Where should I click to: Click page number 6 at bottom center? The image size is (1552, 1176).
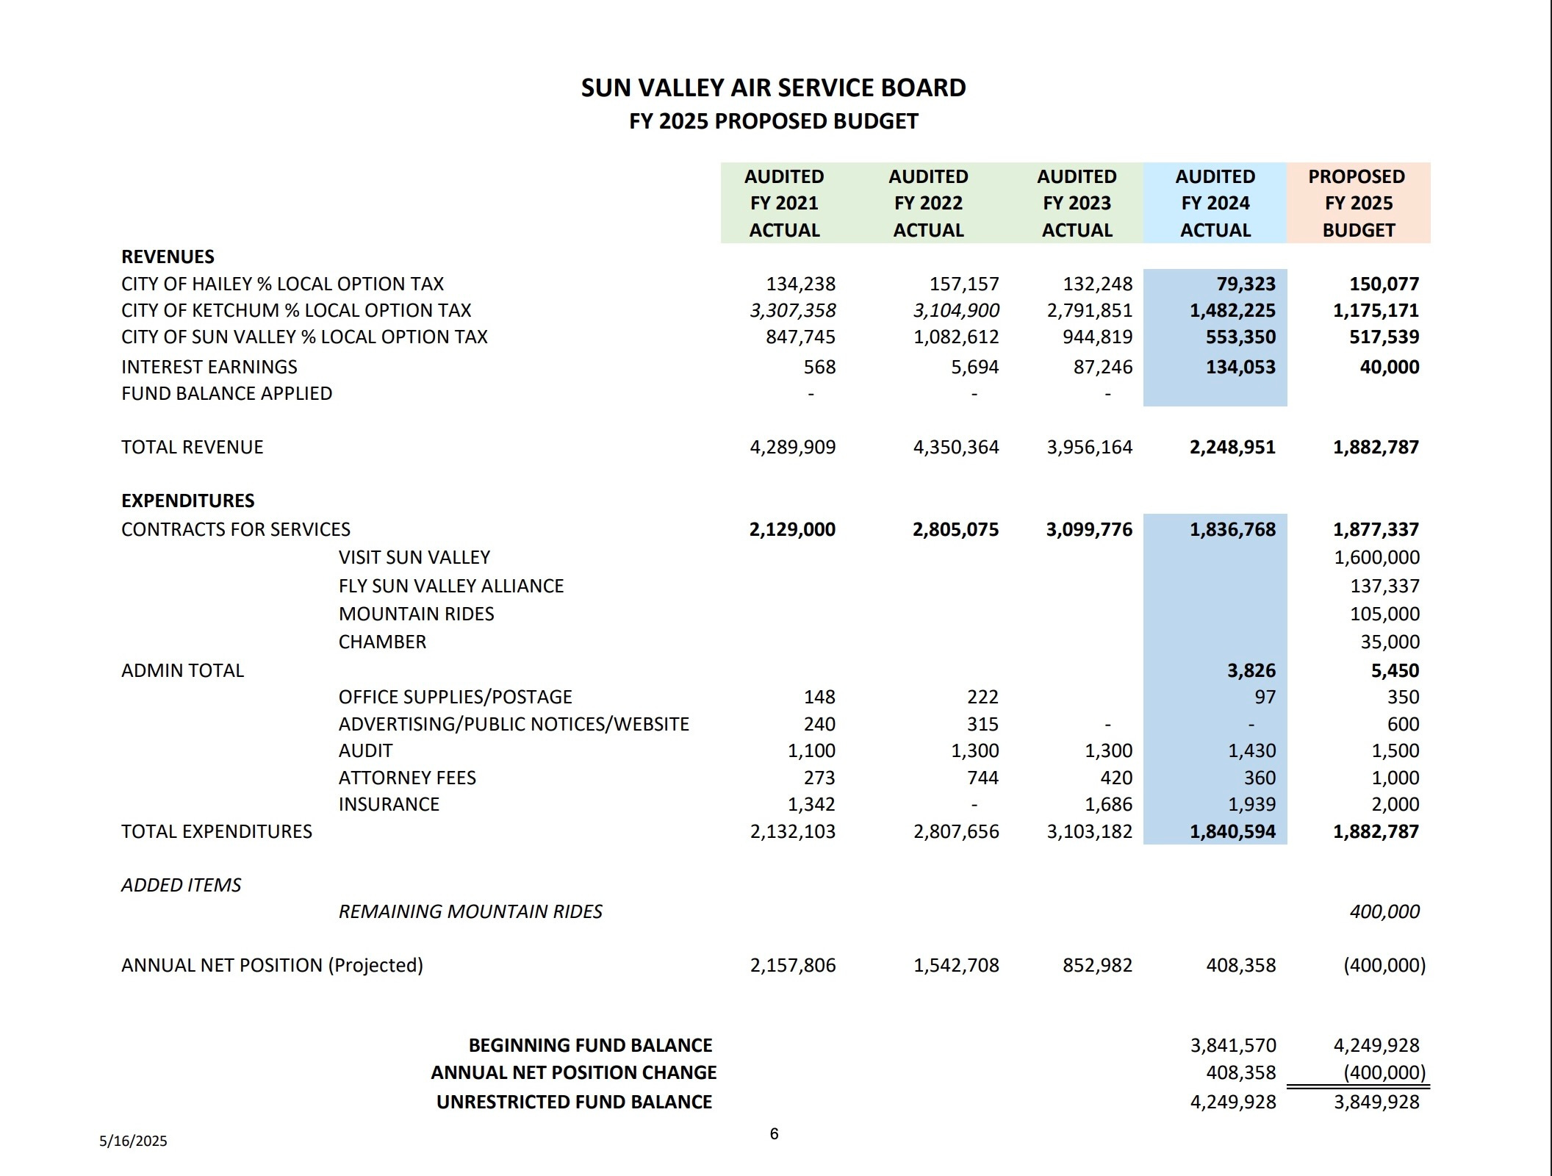point(774,1133)
